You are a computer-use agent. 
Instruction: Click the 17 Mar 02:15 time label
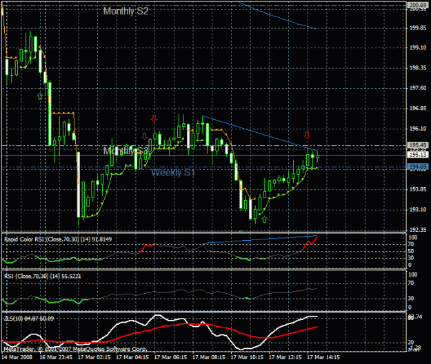[x=94, y=357]
